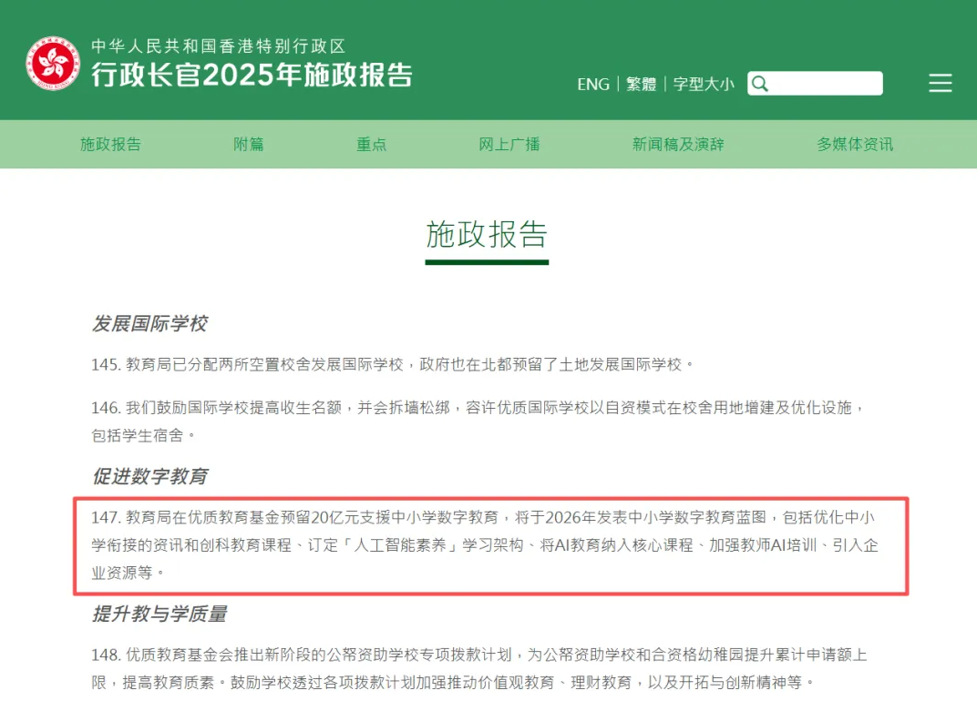Open the hamburger menu in the header
The height and width of the screenshot is (711, 977).
pos(940,84)
